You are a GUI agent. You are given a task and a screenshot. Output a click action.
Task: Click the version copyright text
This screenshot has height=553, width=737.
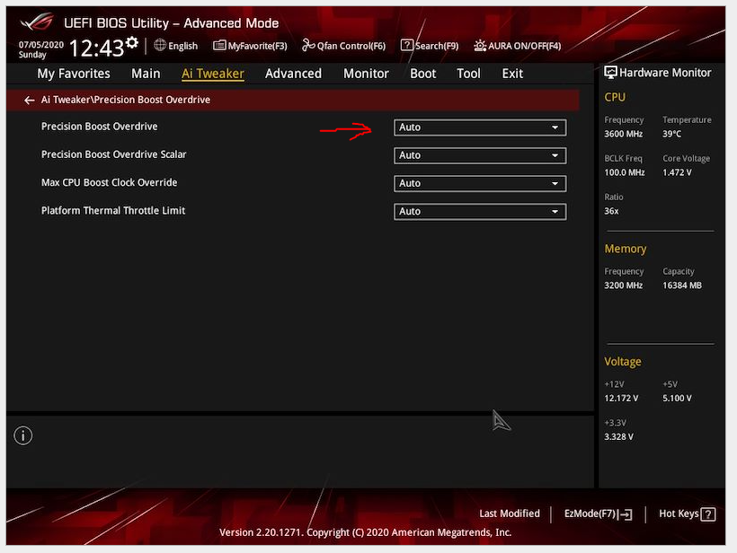[x=365, y=532]
